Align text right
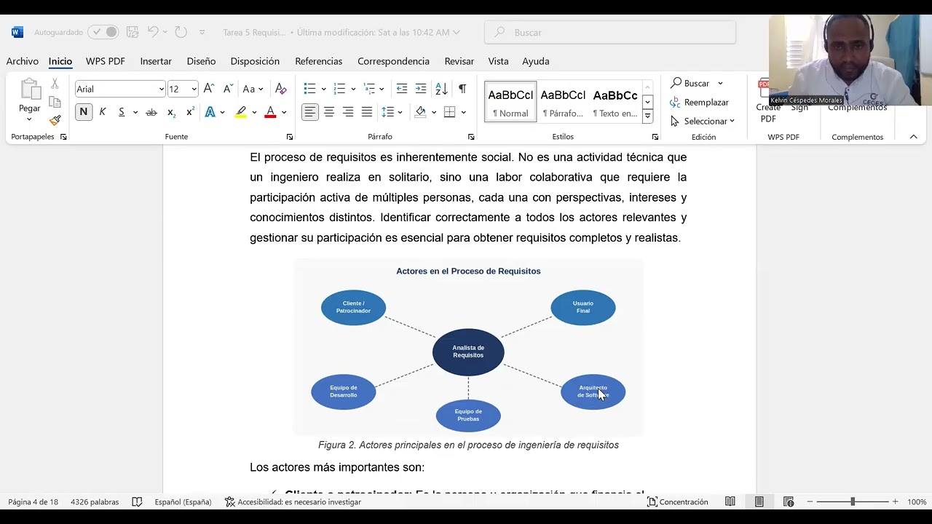This screenshot has width=932, height=524. coord(348,112)
